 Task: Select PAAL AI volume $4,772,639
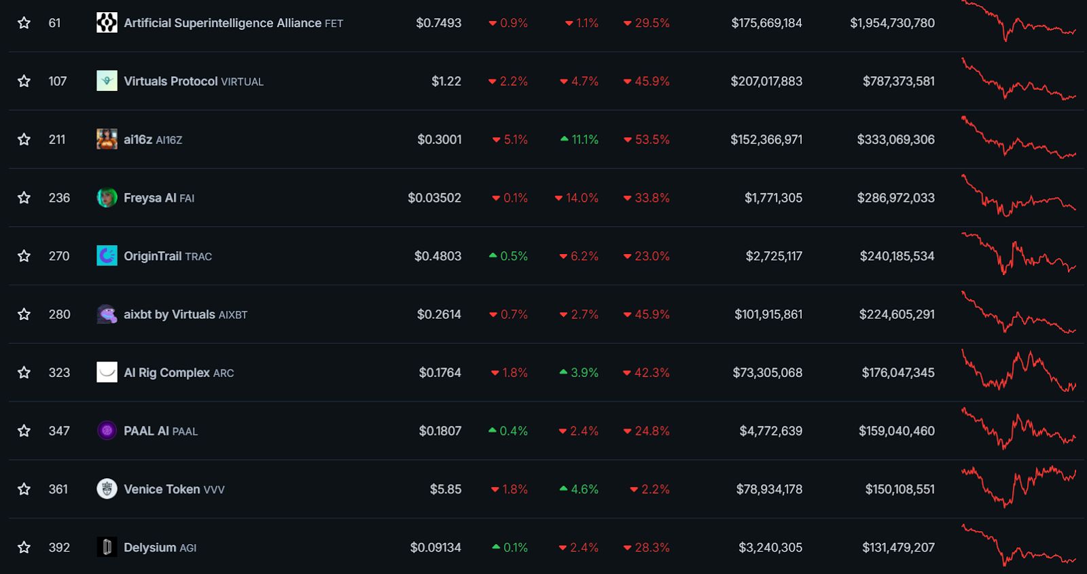[x=771, y=431]
